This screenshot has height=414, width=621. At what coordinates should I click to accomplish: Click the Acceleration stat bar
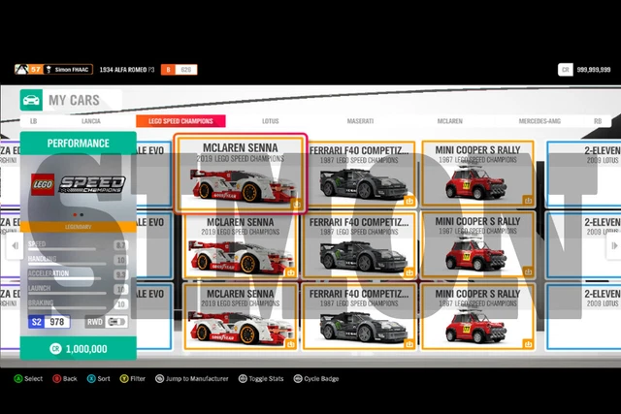[65, 278]
